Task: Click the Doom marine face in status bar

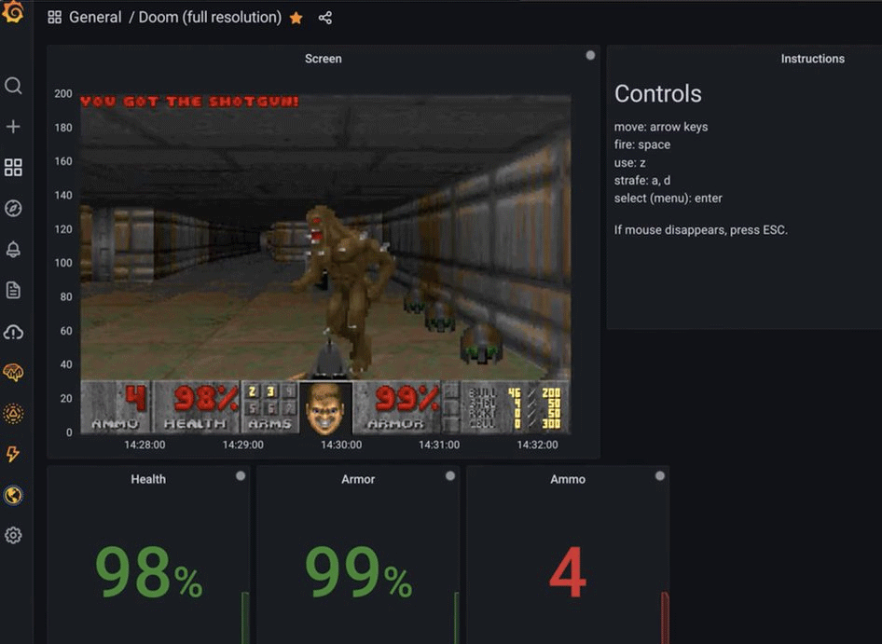Action: coord(325,408)
